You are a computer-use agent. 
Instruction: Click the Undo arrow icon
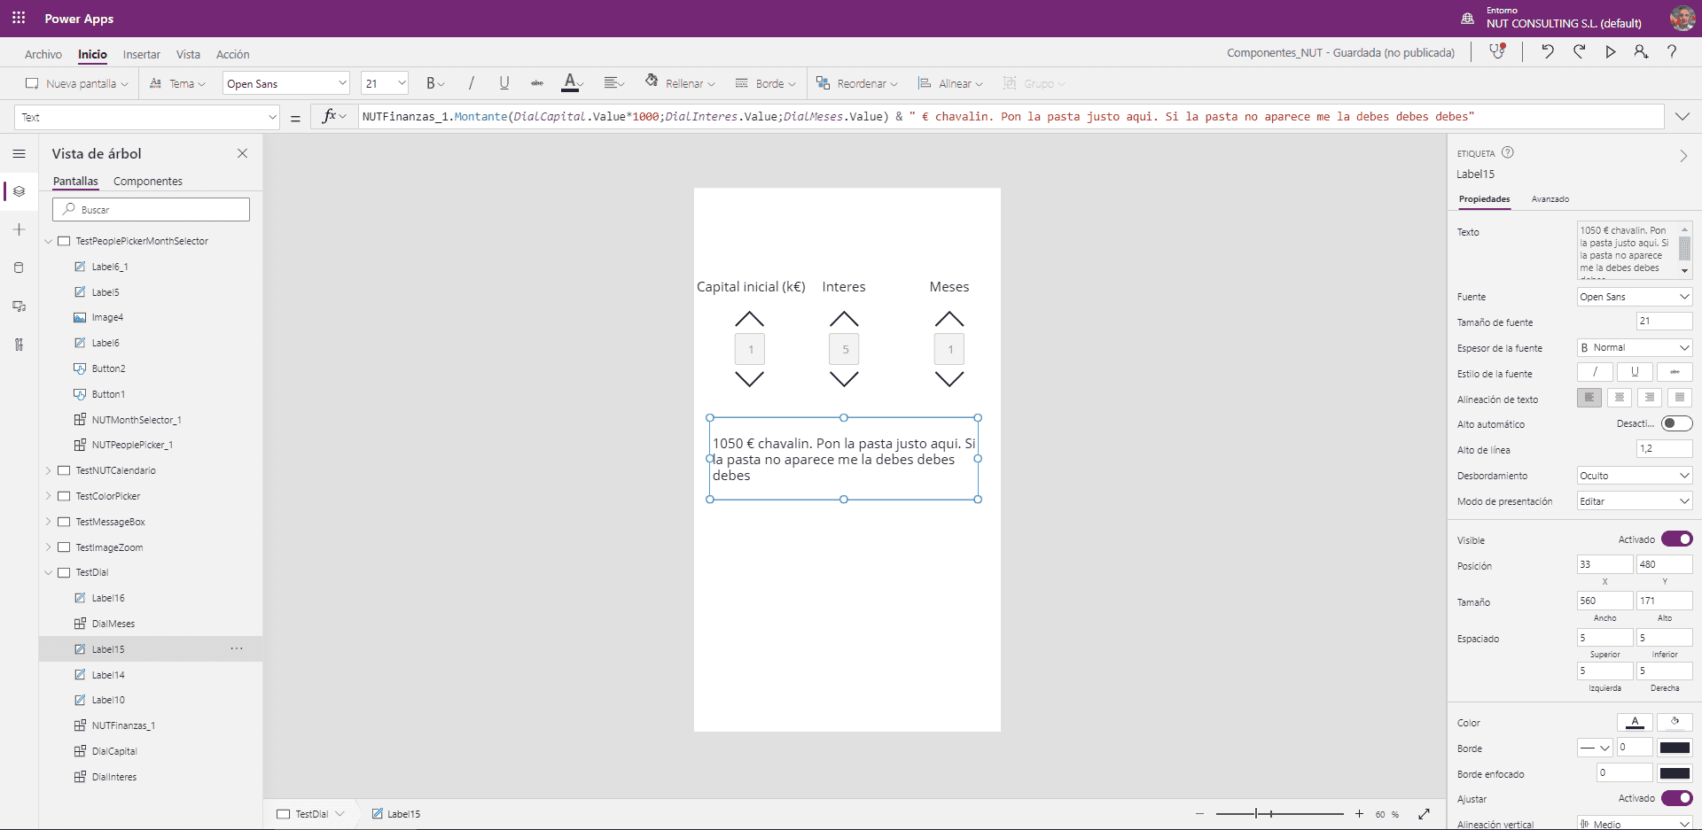(x=1547, y=52)
